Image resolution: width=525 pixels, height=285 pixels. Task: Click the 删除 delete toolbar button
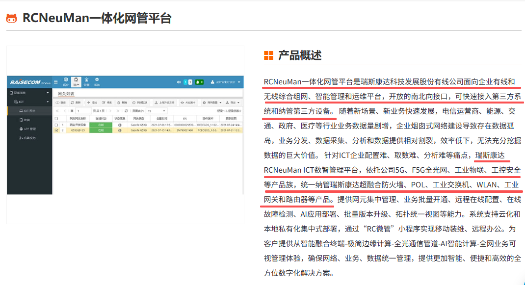(x=122, y=103)
